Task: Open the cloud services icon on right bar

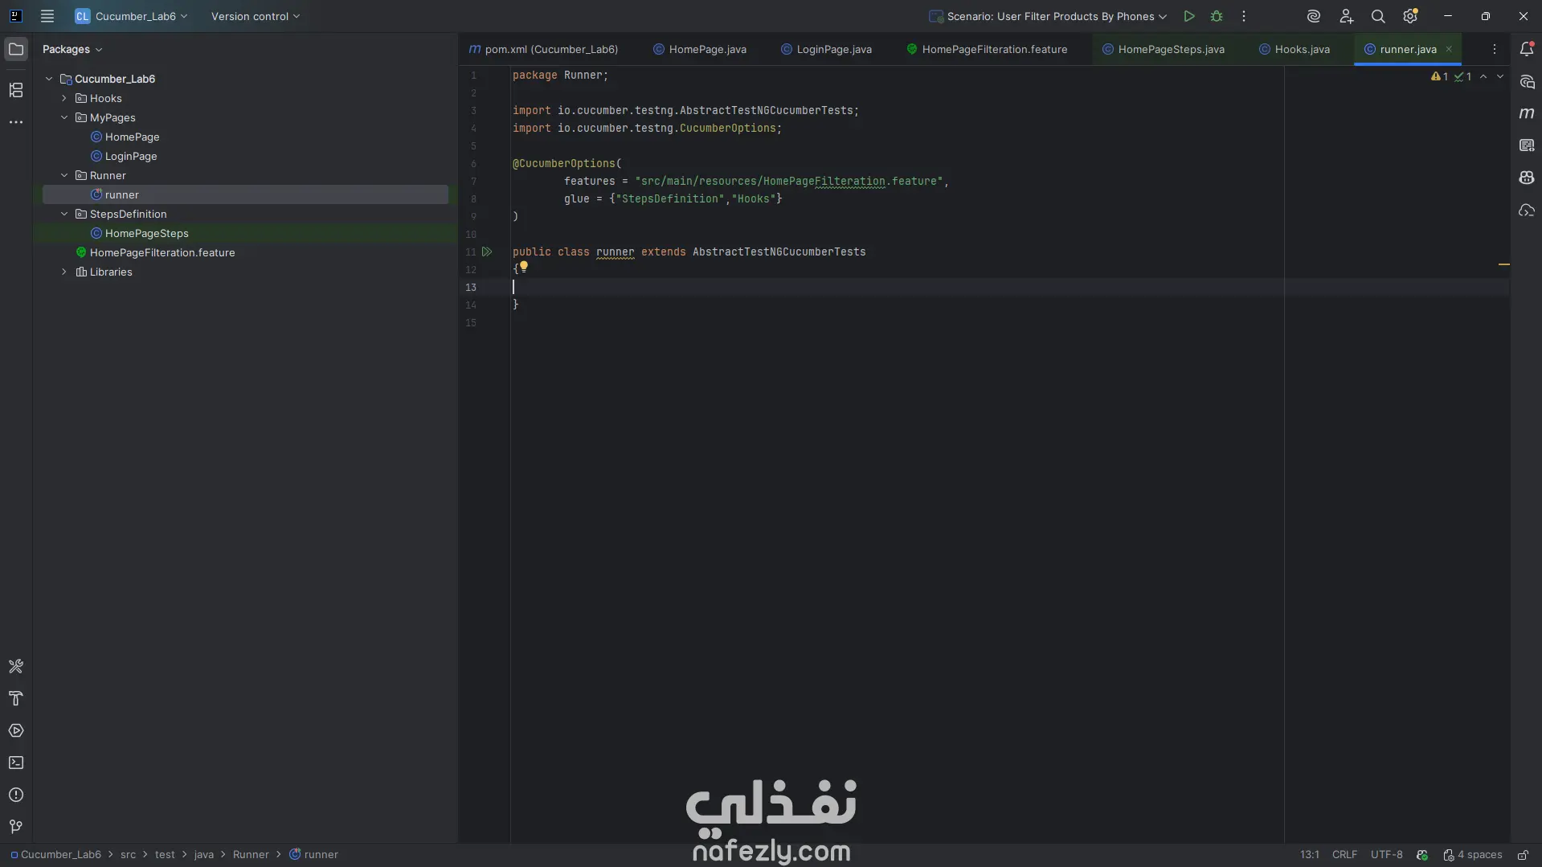Action: pyautogui.click(x=1527, y=211)
